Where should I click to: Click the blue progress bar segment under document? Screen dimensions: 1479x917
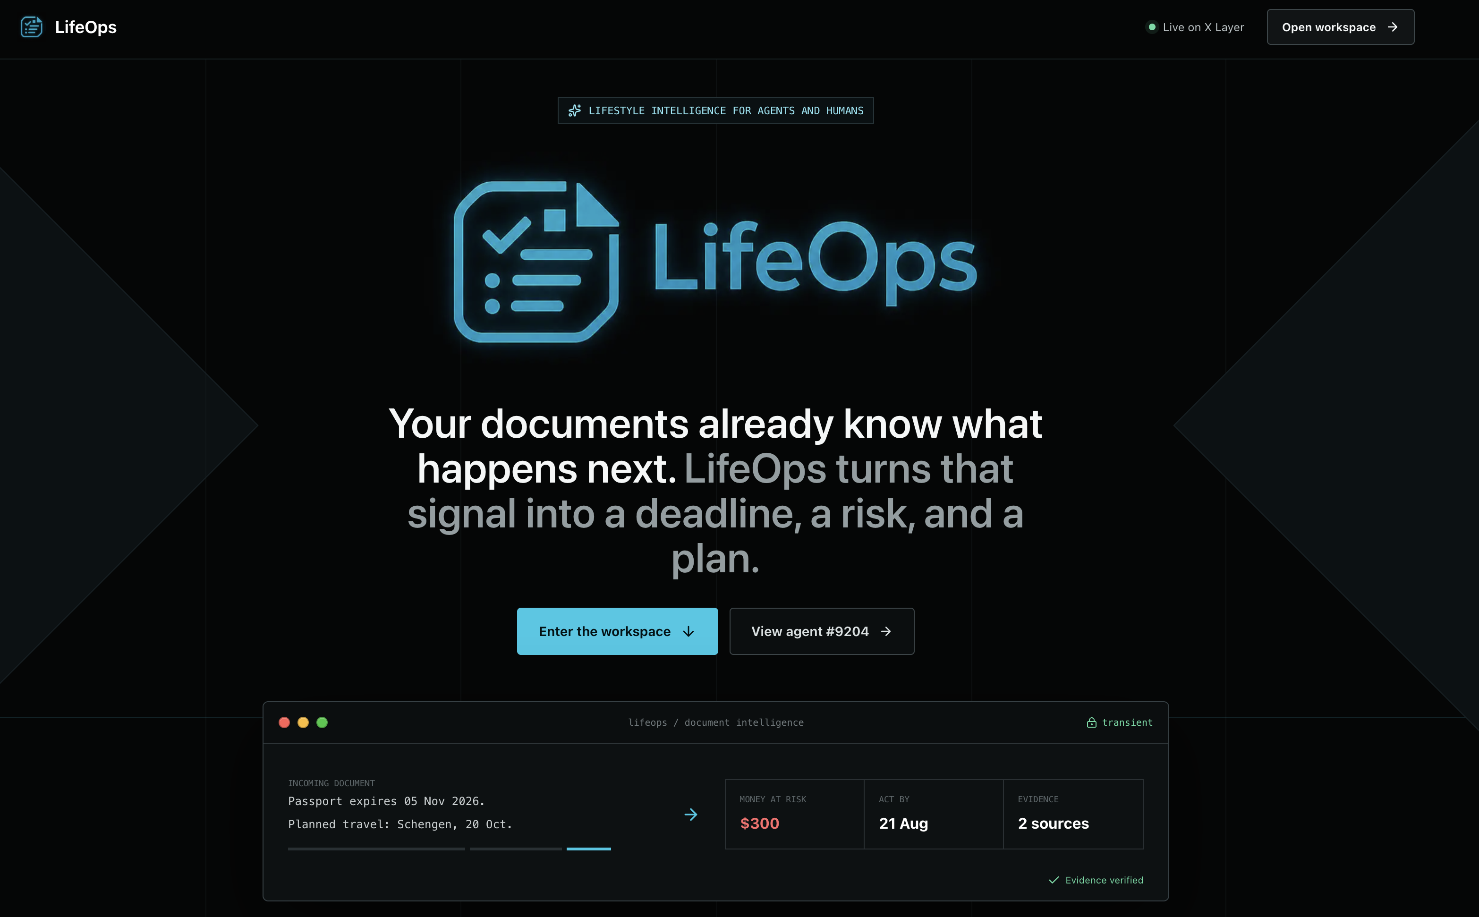point(589,849)
